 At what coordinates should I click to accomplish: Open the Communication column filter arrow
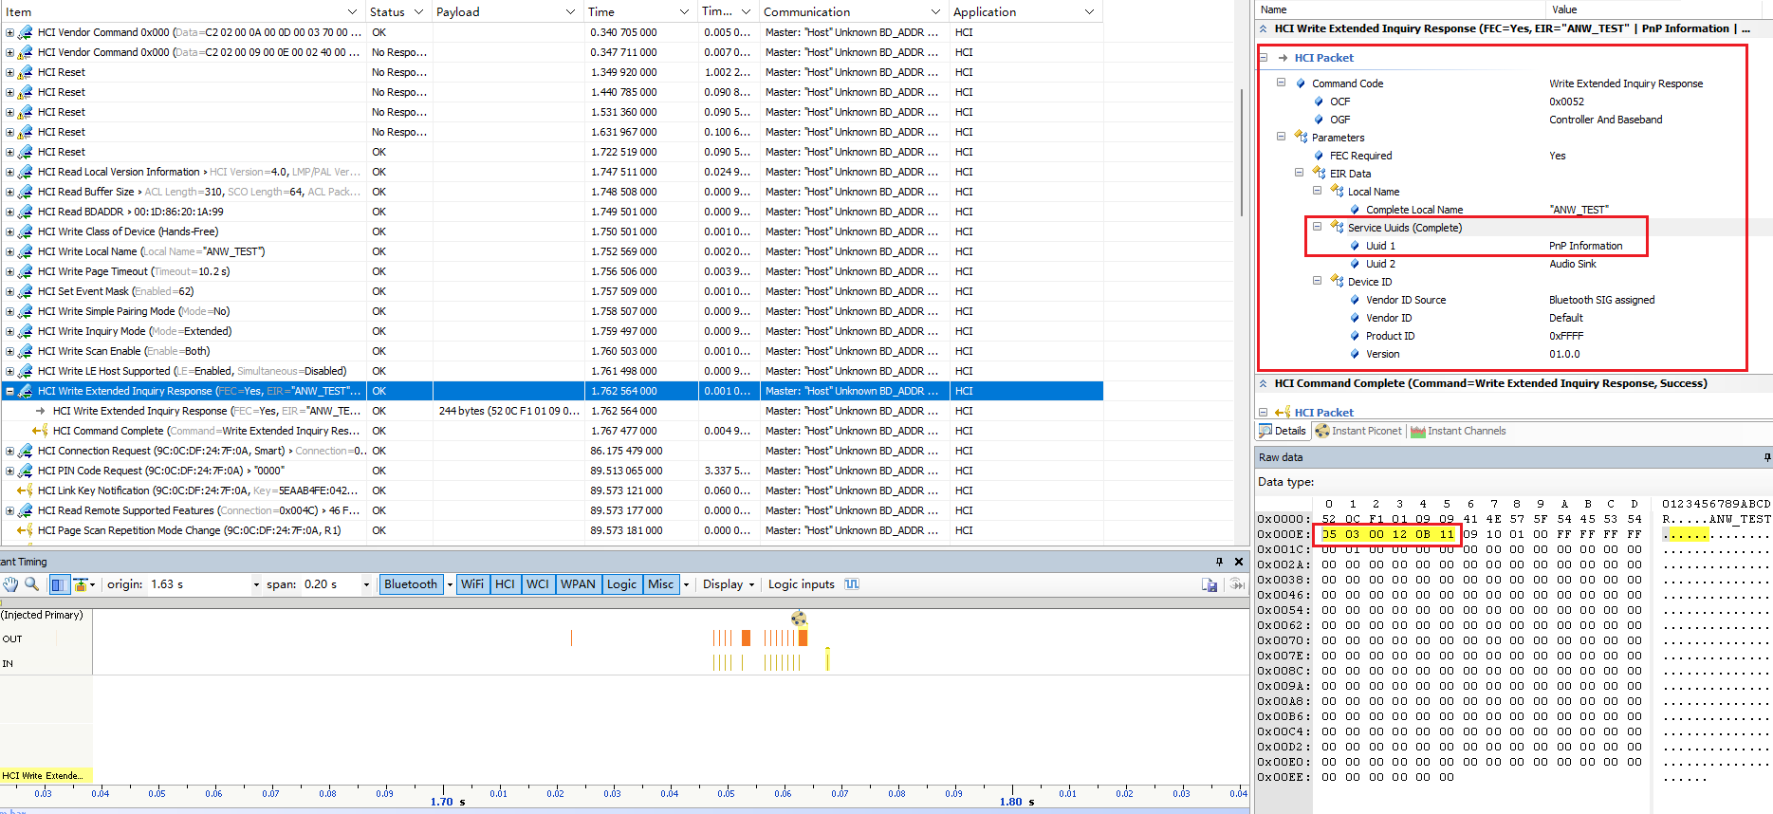(x=935, y=12)
